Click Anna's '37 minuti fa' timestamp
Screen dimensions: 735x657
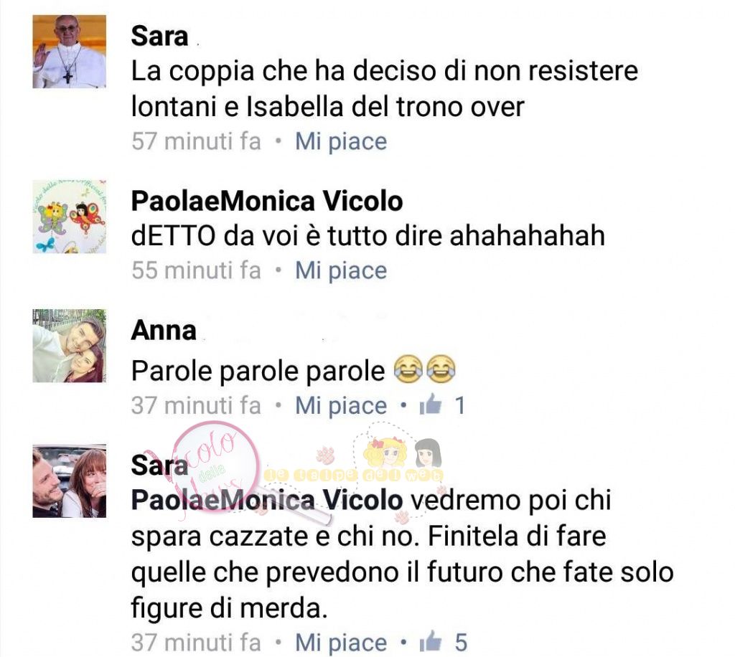point(196,405)
